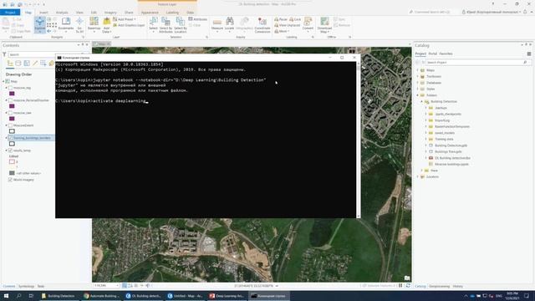Click the Measure tool

[217, 25]
